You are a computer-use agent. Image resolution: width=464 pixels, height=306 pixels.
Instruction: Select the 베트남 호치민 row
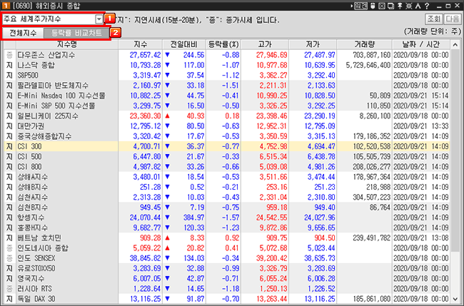point(227,238)
